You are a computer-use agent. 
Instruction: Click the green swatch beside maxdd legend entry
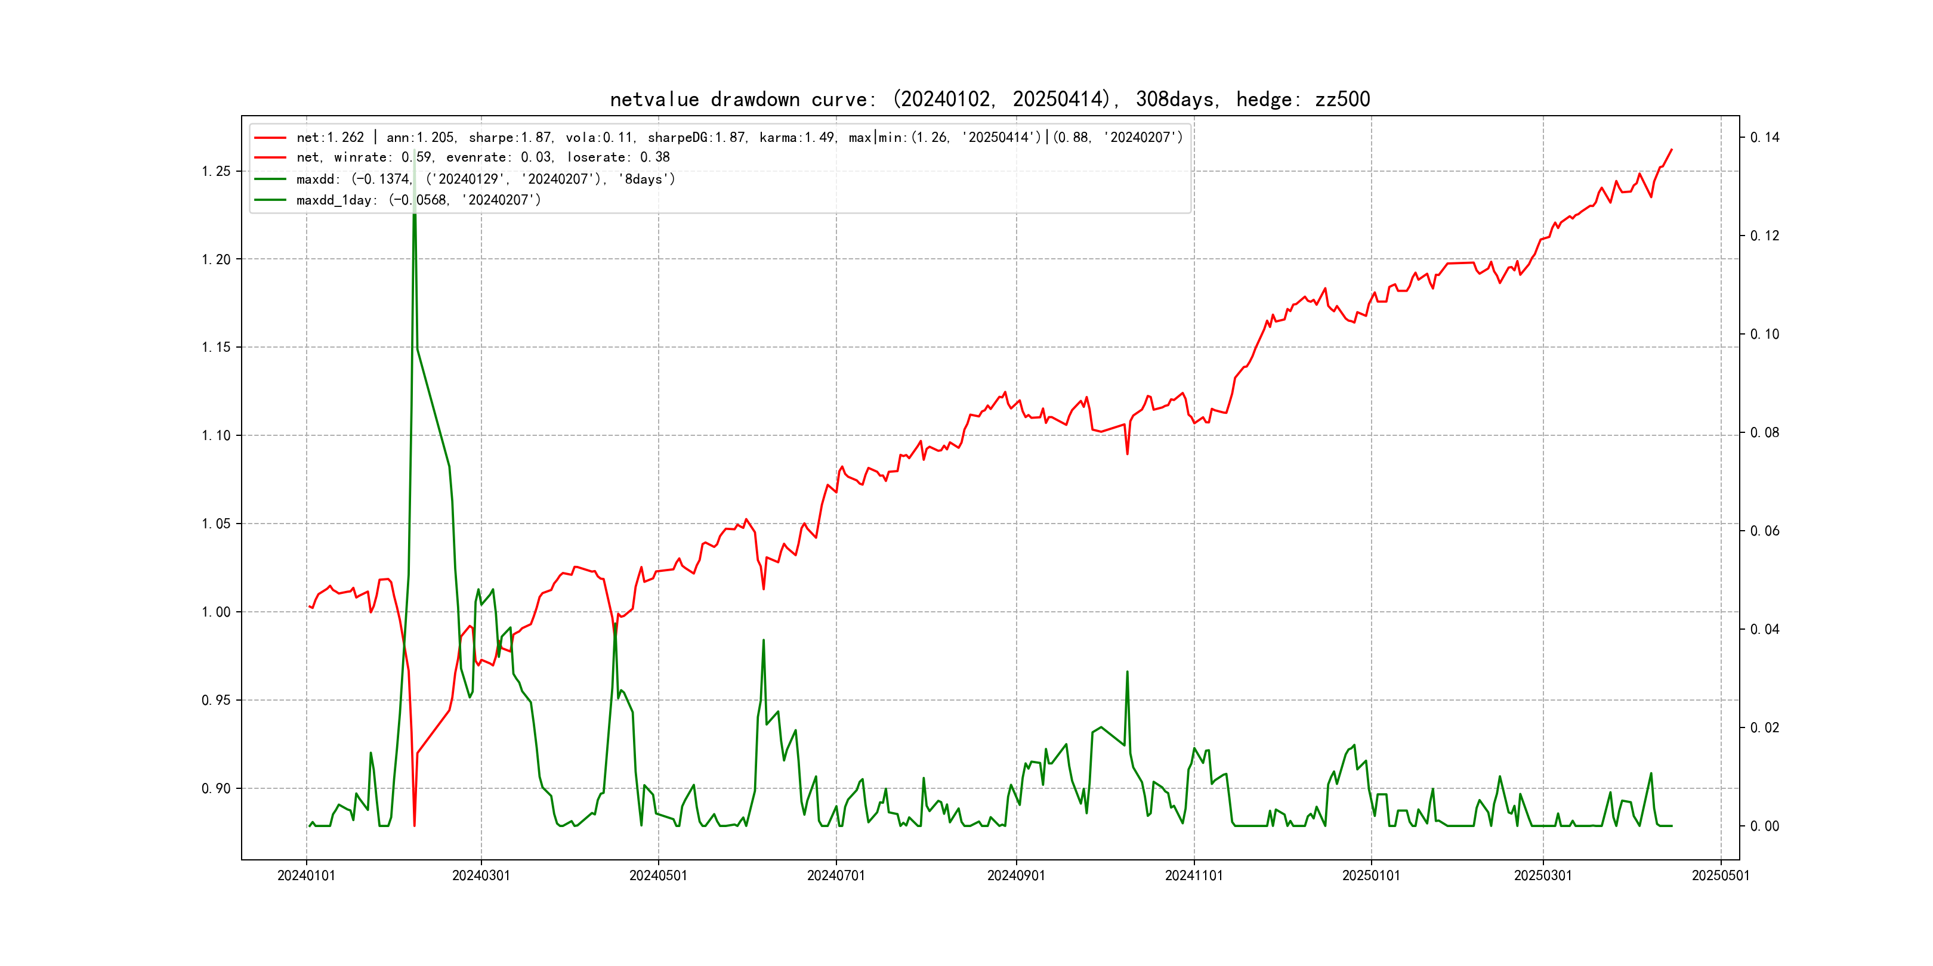click(270, 179)
